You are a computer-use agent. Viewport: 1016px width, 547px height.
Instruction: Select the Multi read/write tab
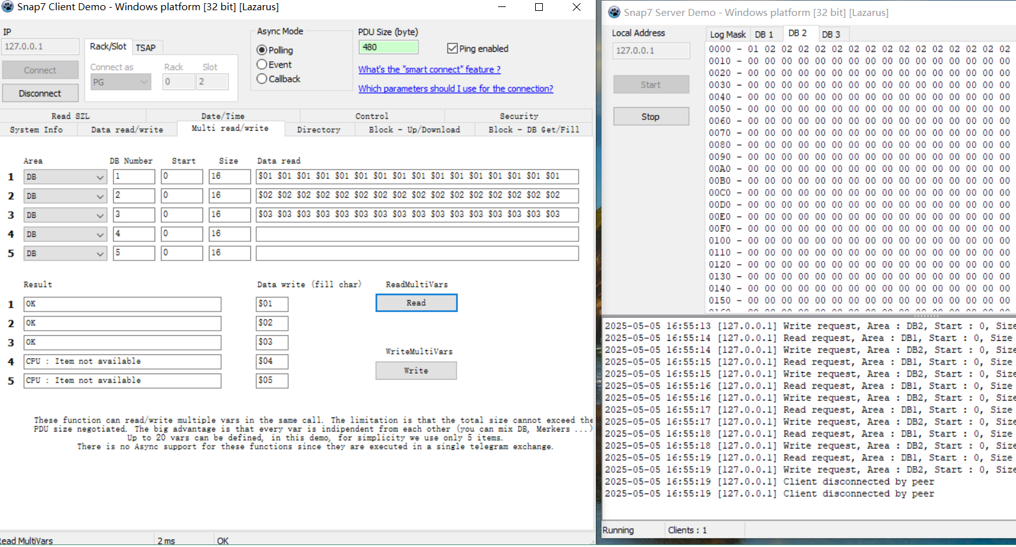click(230, 128)
